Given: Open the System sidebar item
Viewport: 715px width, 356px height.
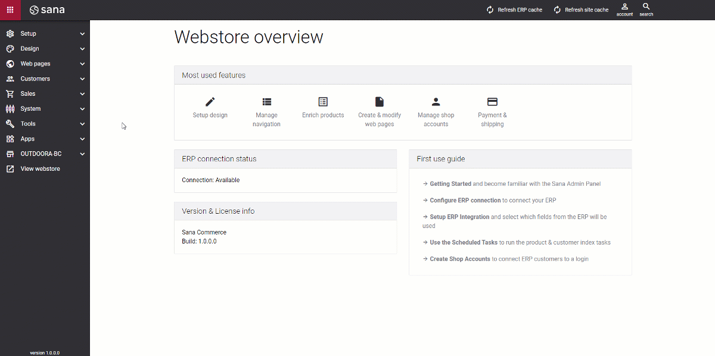Looking at the screenshot, I should point(45,109).
